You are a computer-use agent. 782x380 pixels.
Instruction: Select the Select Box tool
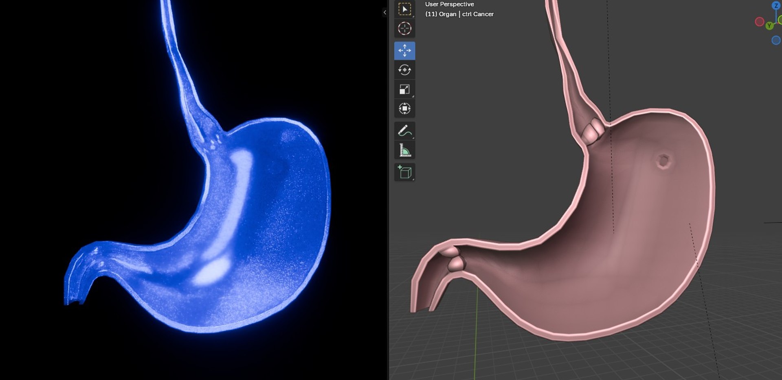[404, 9]
